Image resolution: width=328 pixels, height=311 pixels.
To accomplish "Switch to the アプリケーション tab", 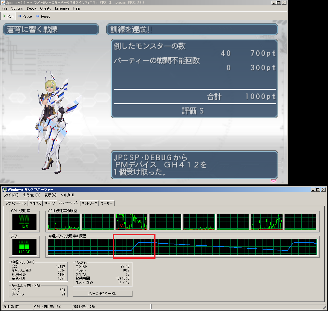I will coord(16,203).
